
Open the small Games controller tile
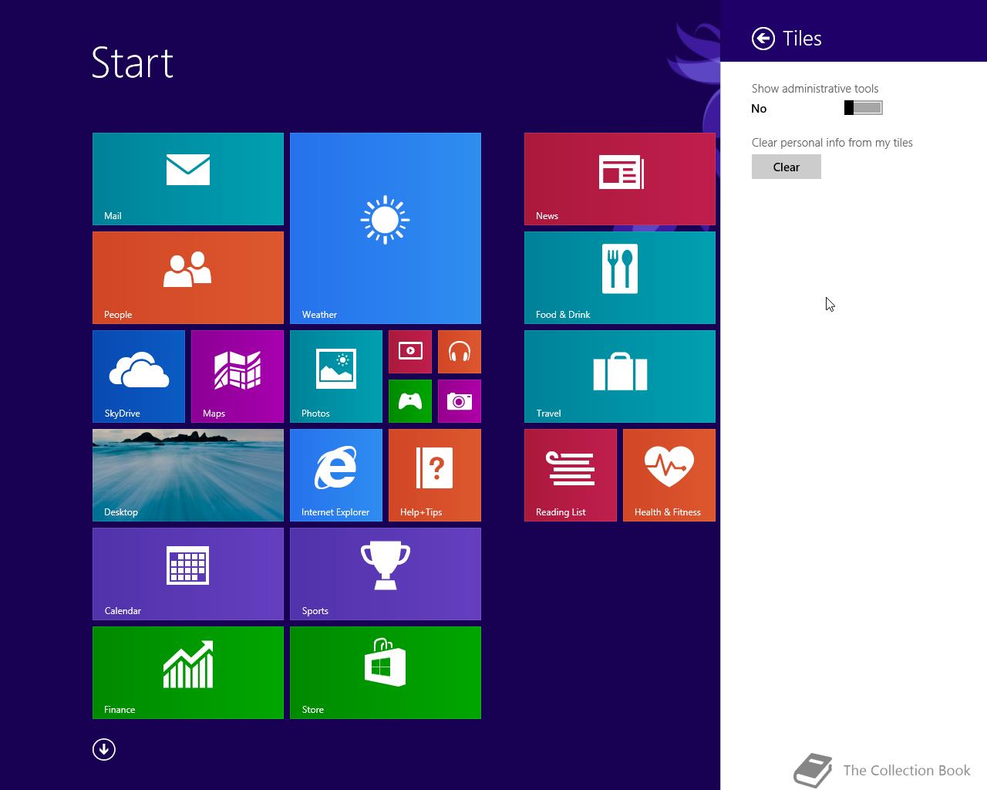[410, 401]
